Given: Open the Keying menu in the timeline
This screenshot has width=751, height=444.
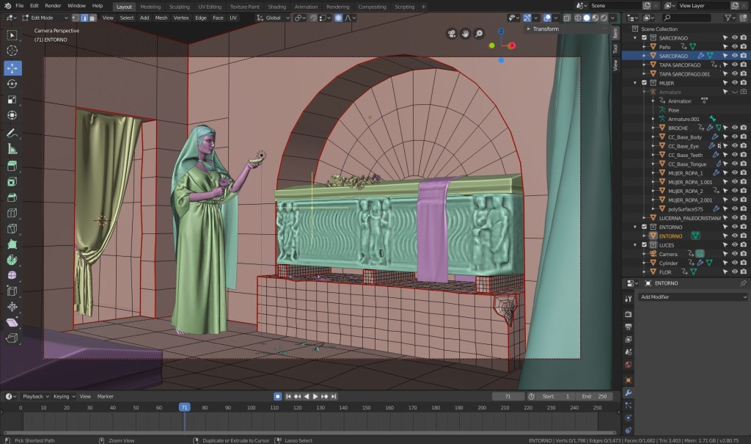Looking at the screenshot, I should [62, 396].
